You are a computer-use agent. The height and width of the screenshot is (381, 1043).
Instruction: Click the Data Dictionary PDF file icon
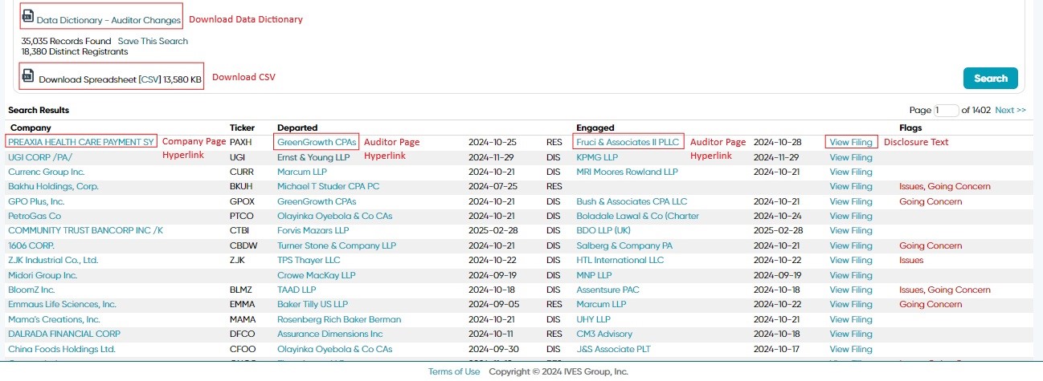point(28,16)
